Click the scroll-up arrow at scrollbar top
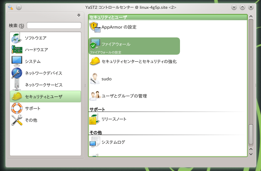Screen dimensions: 261x171 pyautogui.click(x=251, y=17)
